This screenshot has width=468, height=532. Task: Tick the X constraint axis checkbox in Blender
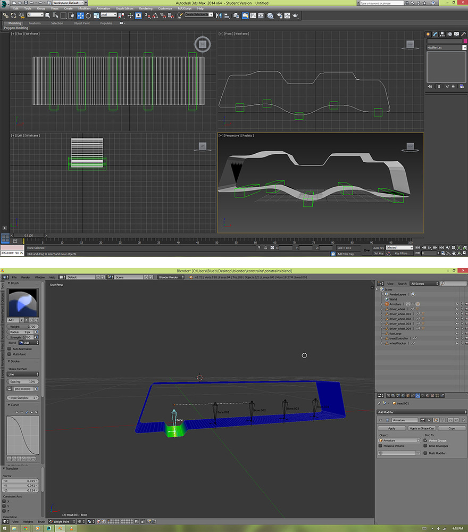click(4, 501)
